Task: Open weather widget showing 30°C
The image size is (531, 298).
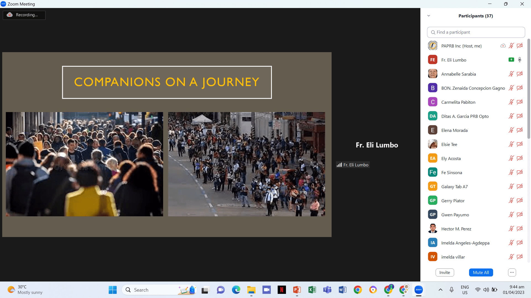Action: point(25,290)
